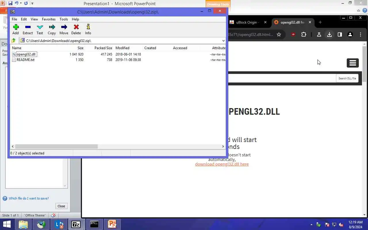The image size is (368, 230).
Task: Open the Info tool in 7-Zip
Action: click(88, 29)
